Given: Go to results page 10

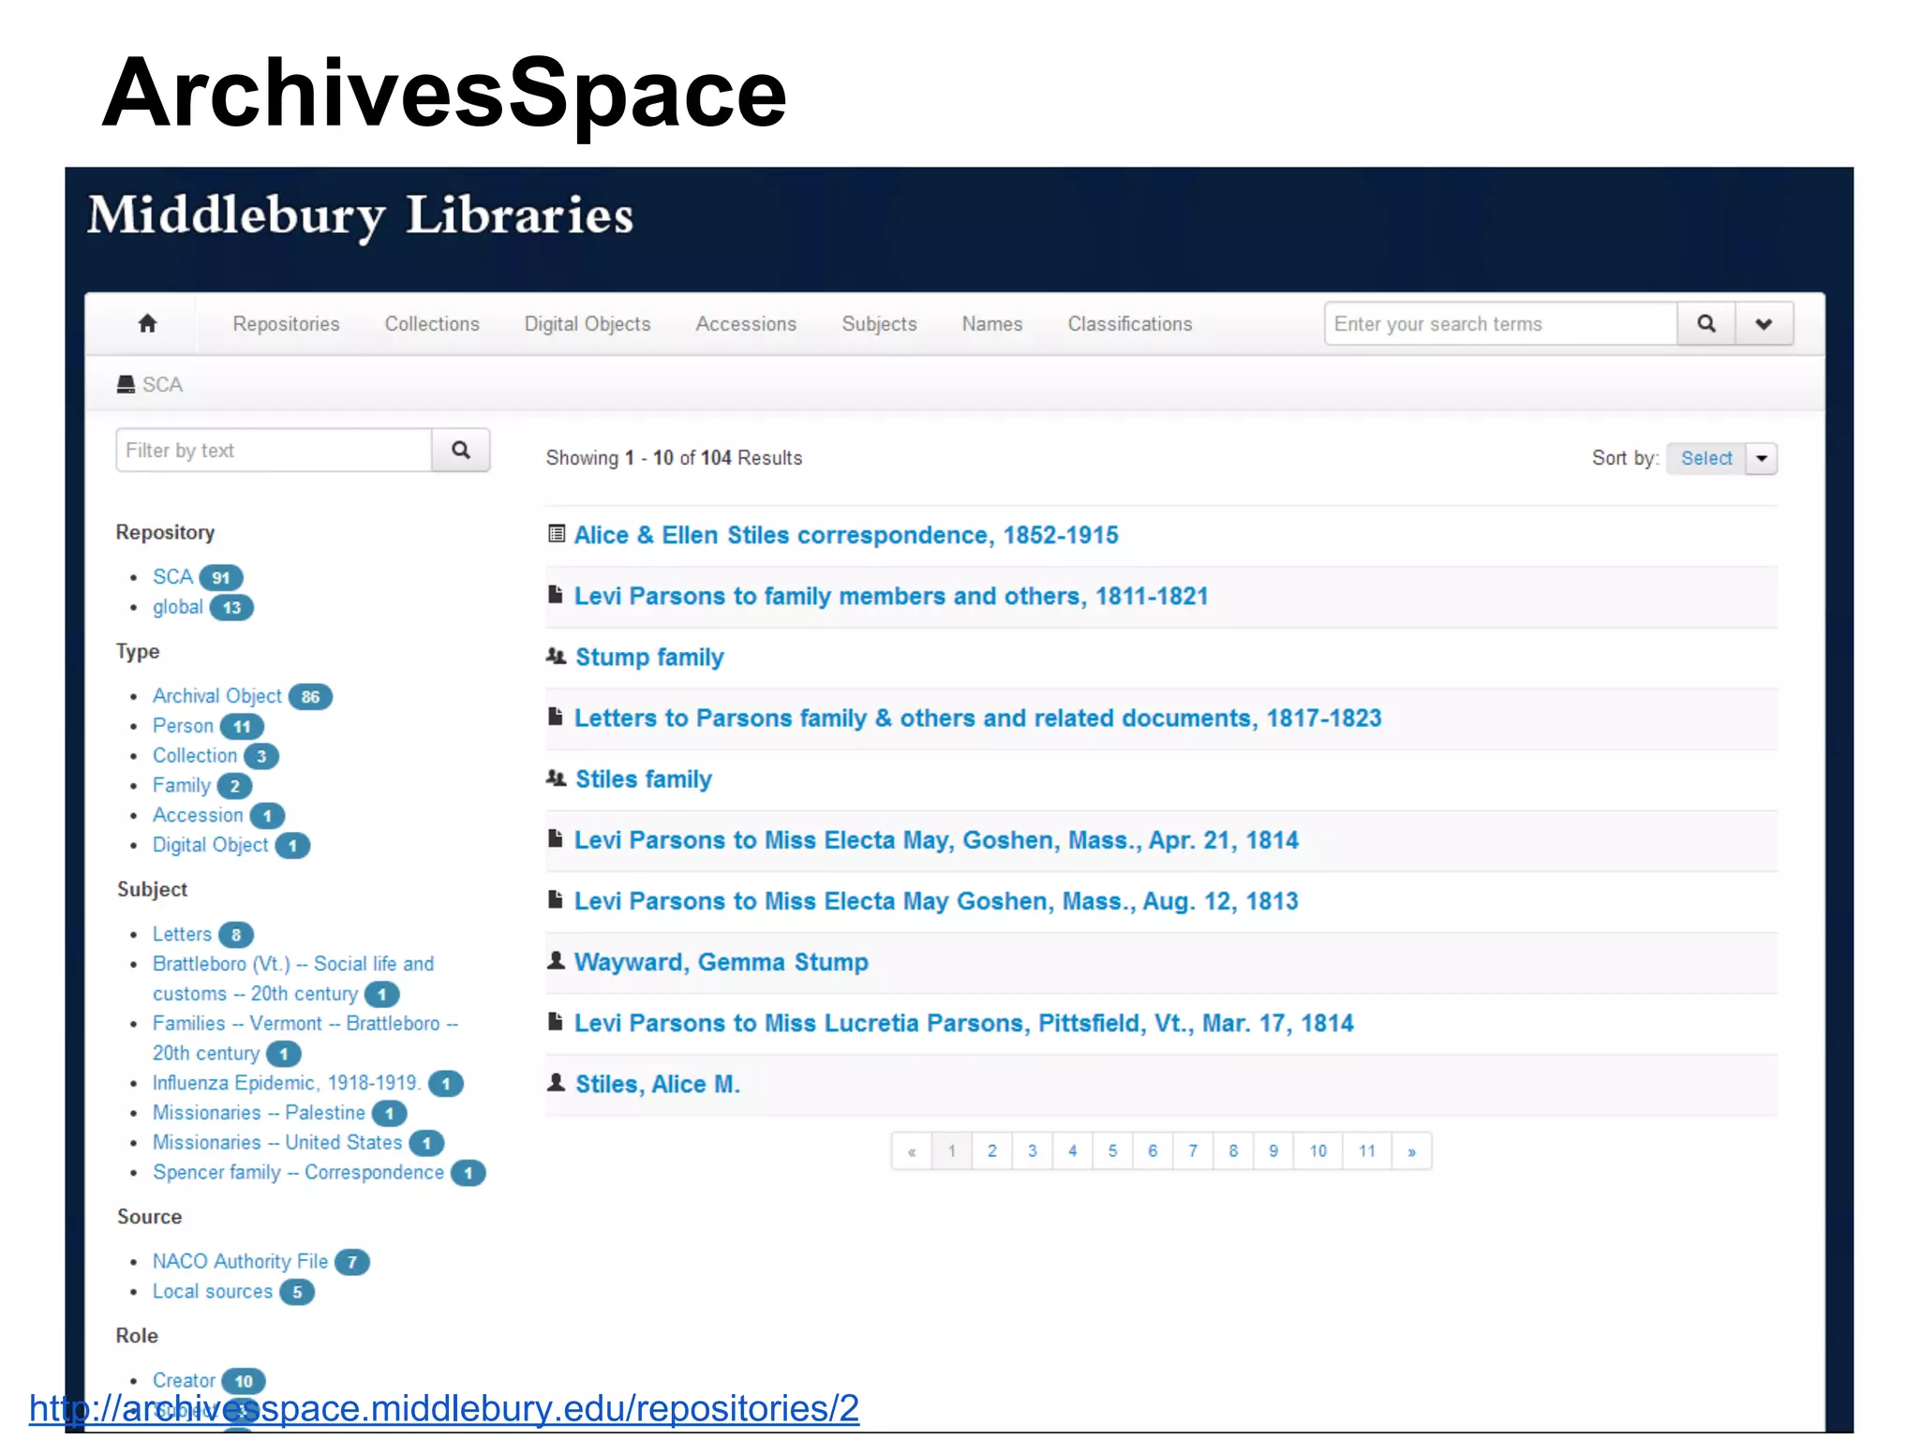Looking at the screenshot, I should pos(1318,1150).
